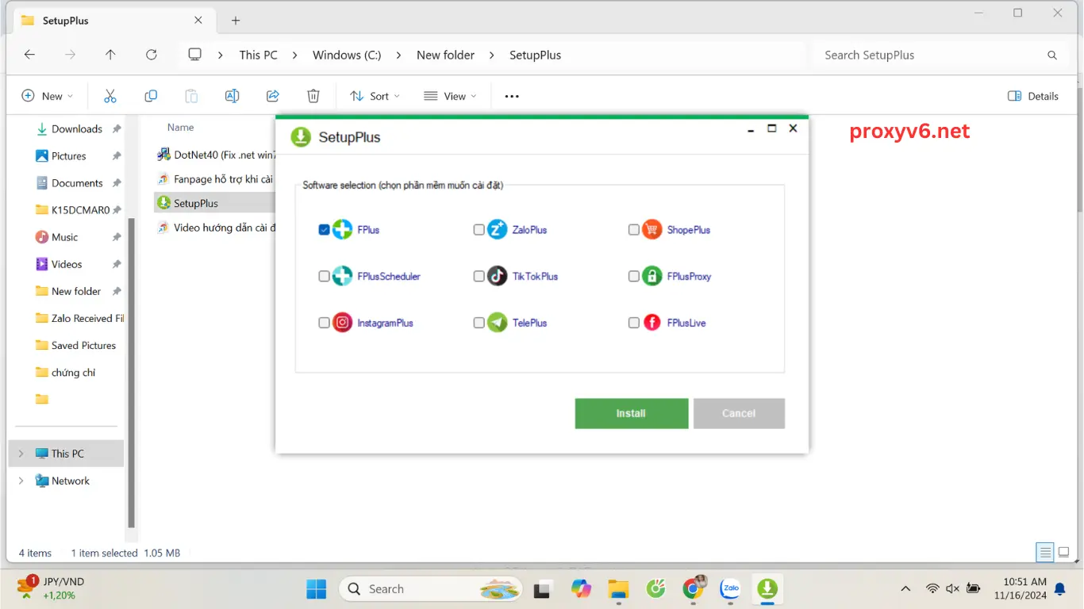
Task: Open Documents in the sidebar
Action: click(77, 183)
